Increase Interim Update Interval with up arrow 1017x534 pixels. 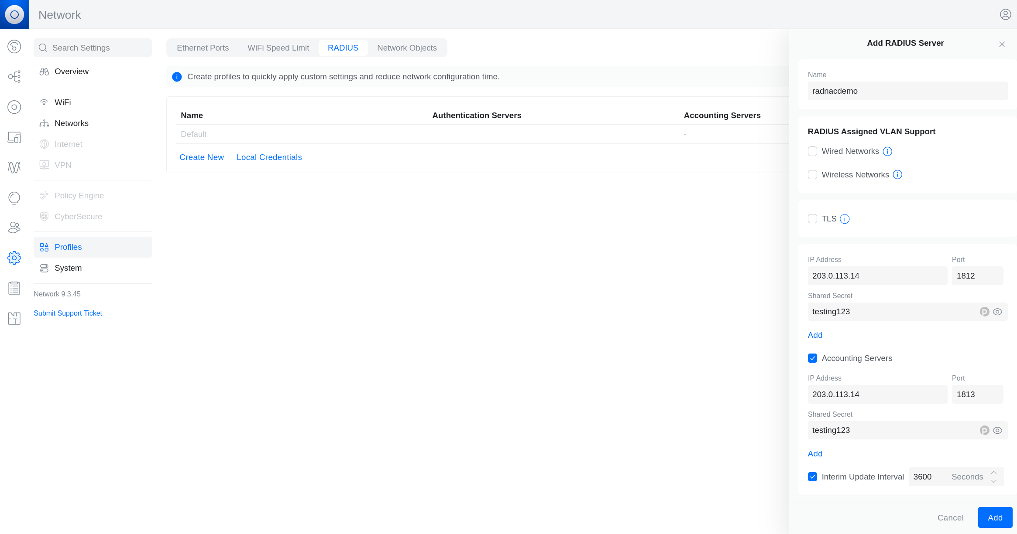994,472
